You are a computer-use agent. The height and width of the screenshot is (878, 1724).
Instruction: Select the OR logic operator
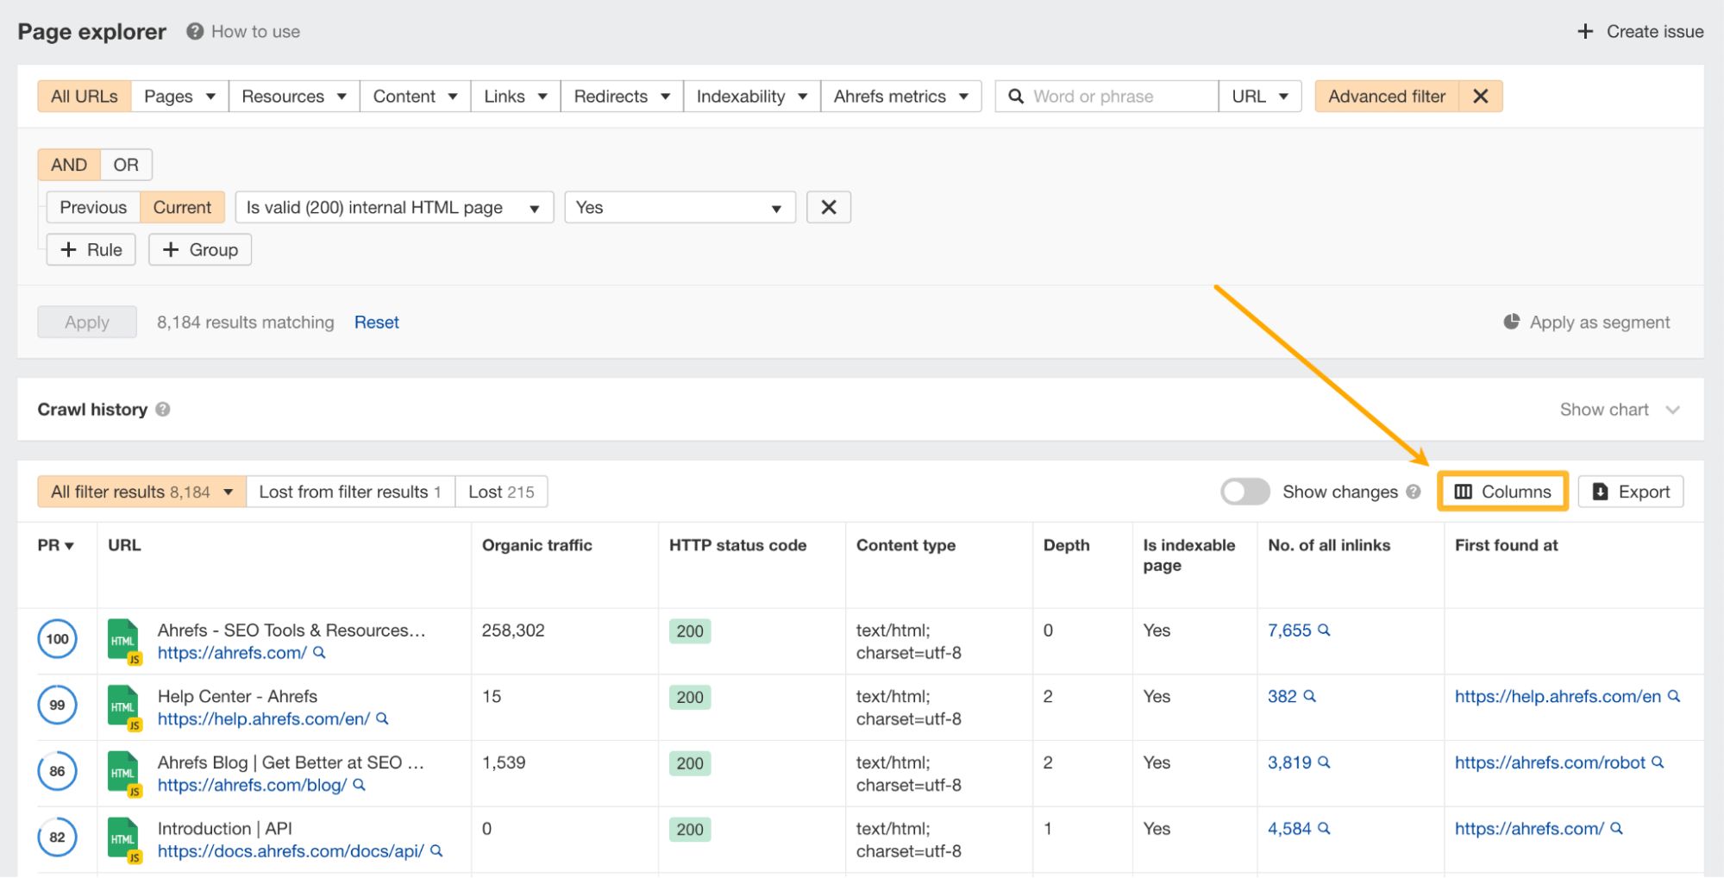point(126,165)
